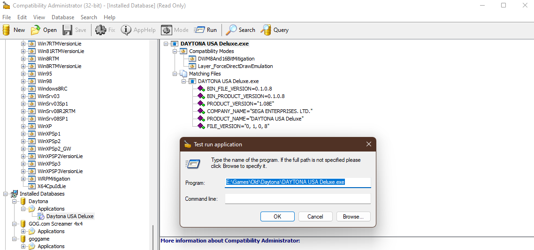Click the Compatibility Modes node icon
This screenshot has height=250, width=534.
tap(183, 51)
